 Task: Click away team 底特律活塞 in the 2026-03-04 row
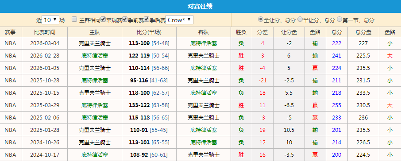pyautogui.click(x=204, y=43)
